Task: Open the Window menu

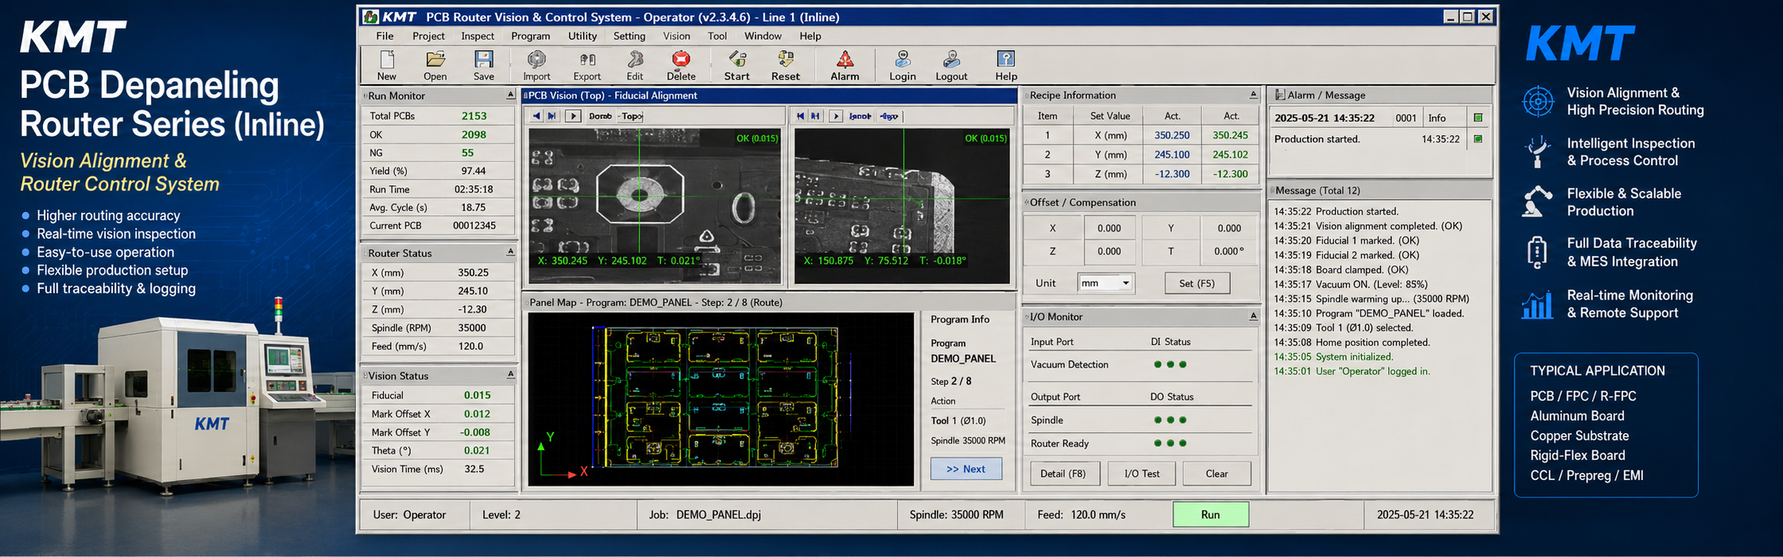Action: point(763,36)
